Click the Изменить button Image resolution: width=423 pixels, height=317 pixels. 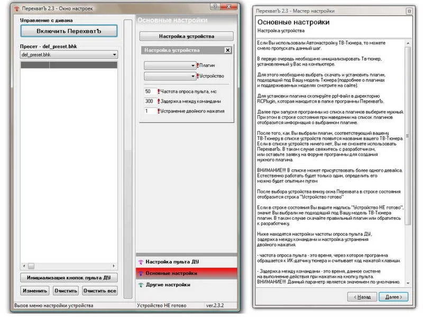[x=35, y=291]
